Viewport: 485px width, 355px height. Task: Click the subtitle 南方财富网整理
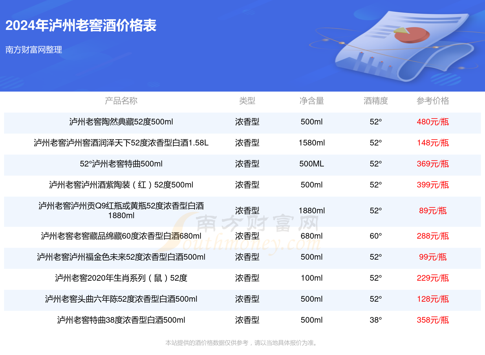coord(34,50)
